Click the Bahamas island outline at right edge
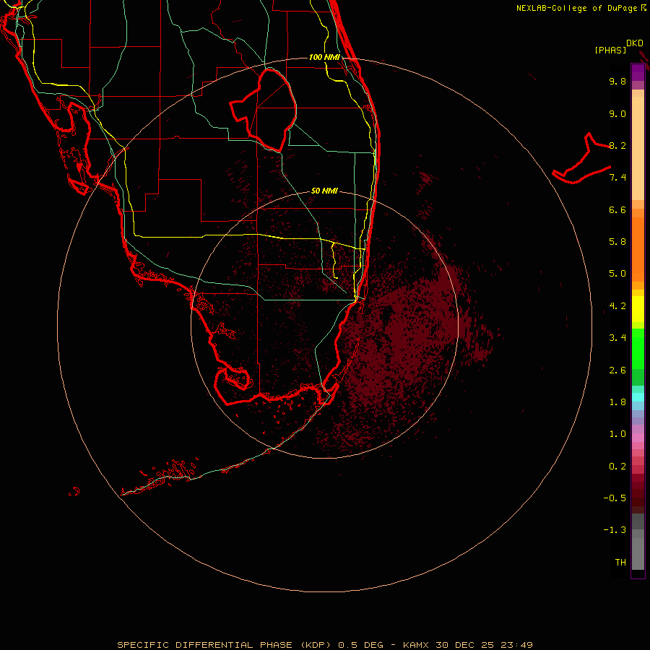 581,159
